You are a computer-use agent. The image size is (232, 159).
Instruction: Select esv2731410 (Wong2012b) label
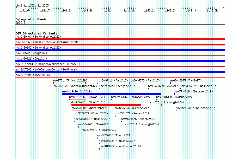142,124
